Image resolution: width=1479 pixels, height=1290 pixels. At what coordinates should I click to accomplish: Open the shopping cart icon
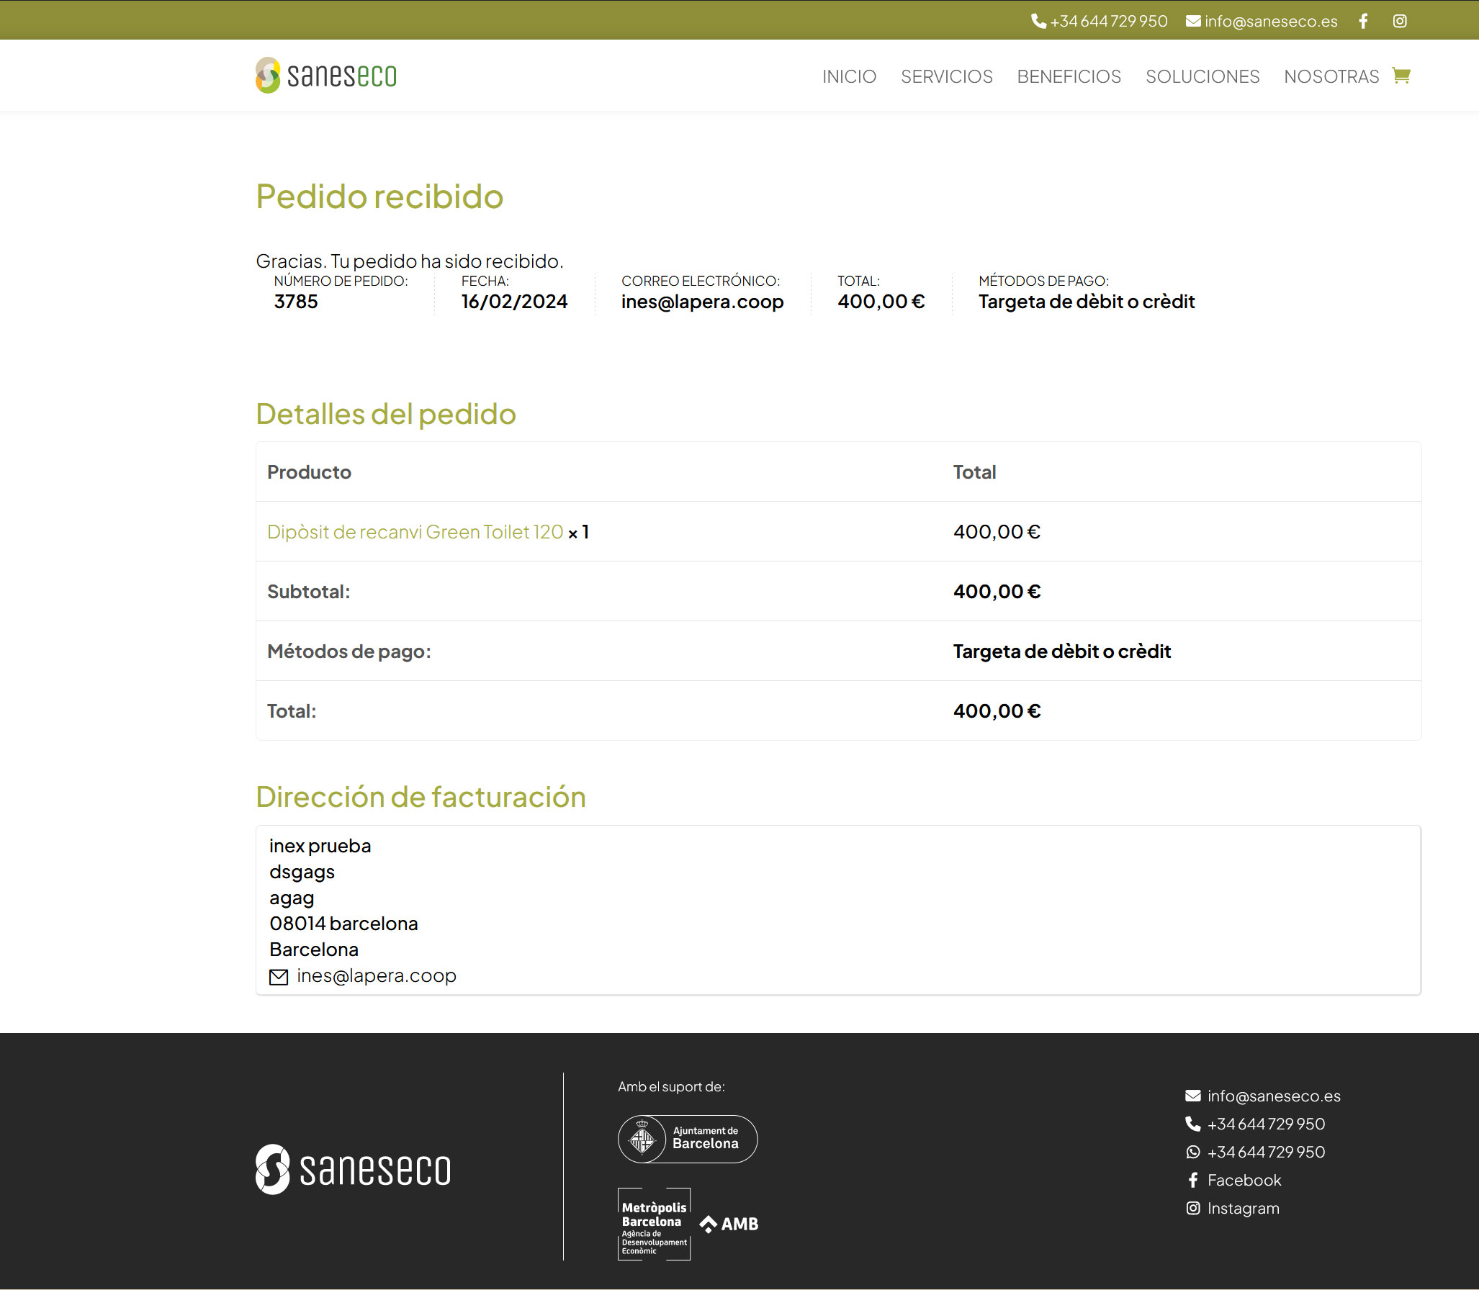1401,76
